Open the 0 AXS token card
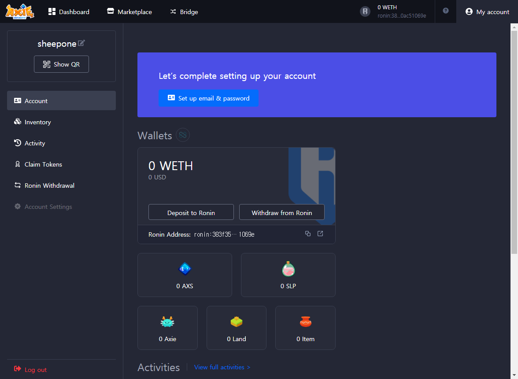The width and height of the screenshot is (518, 379). 185,275
